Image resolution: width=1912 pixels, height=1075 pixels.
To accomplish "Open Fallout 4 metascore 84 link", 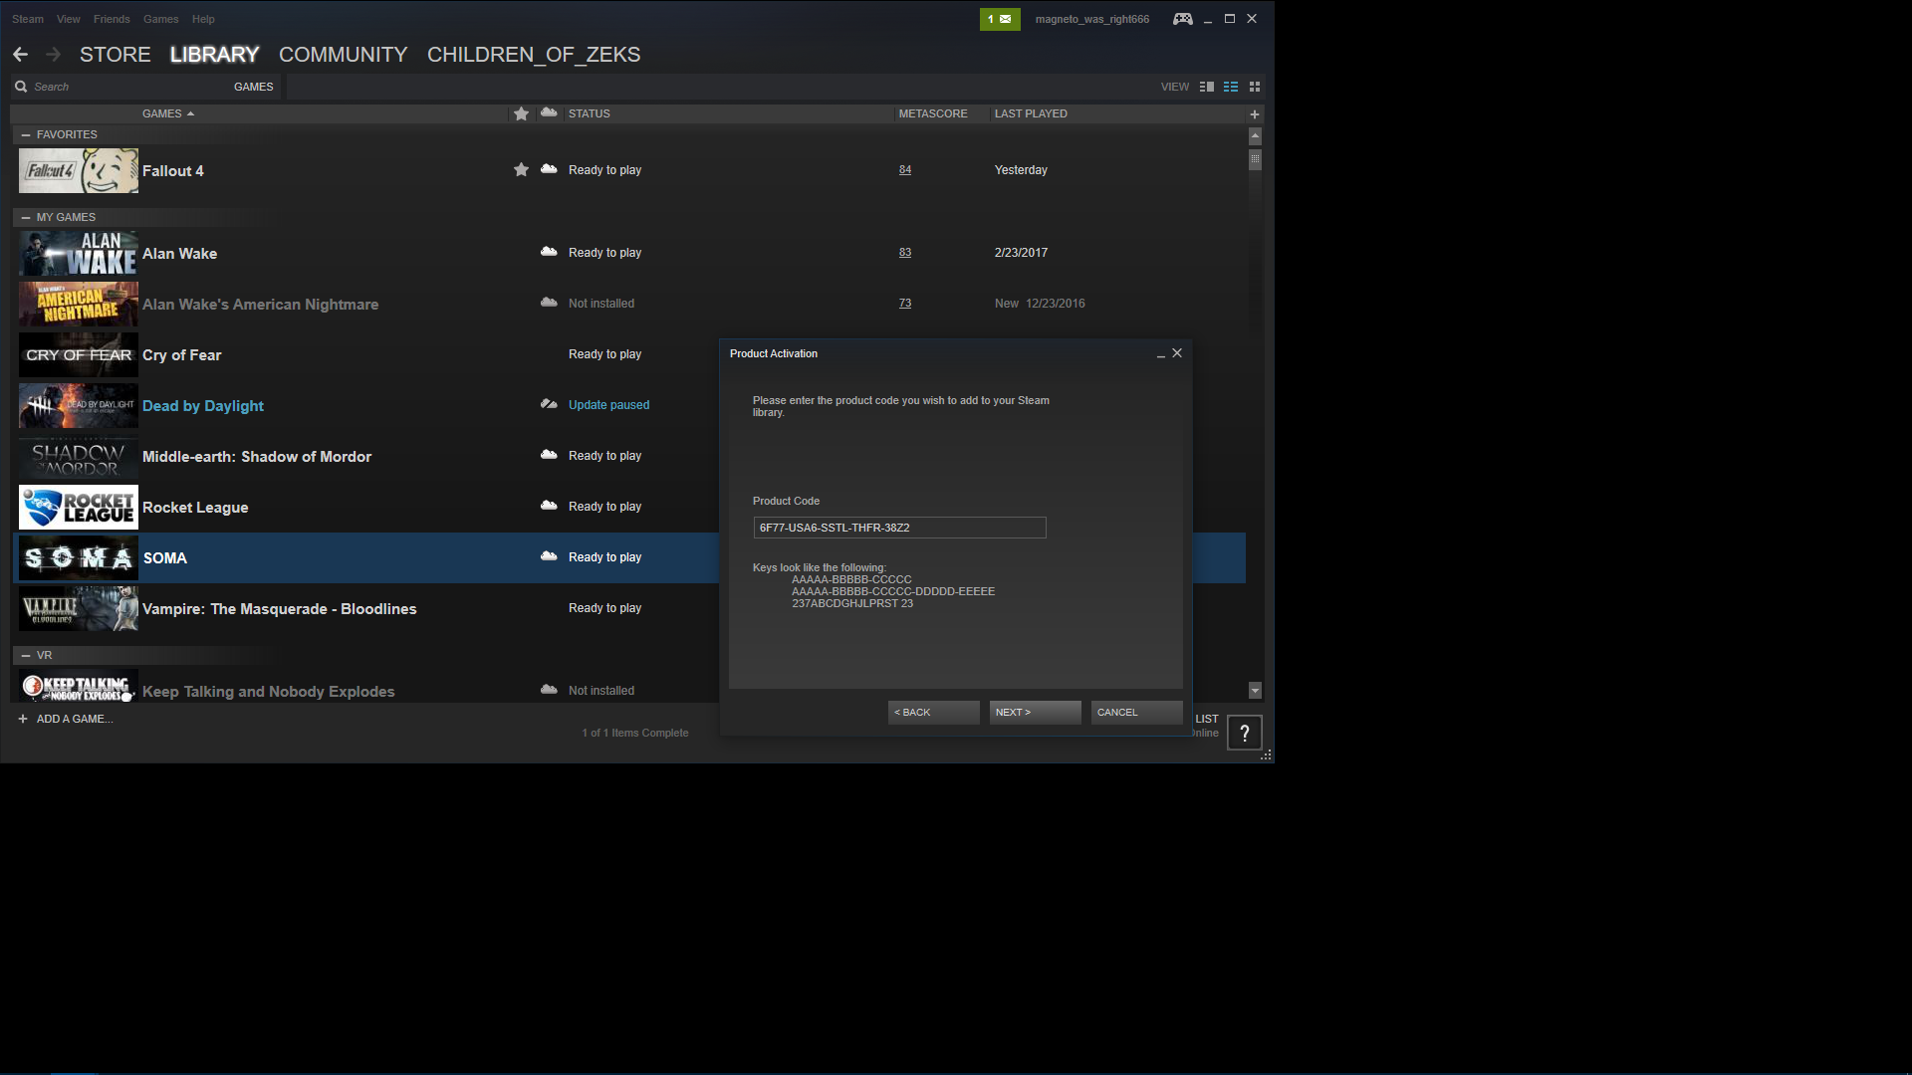I will [905, 170].
